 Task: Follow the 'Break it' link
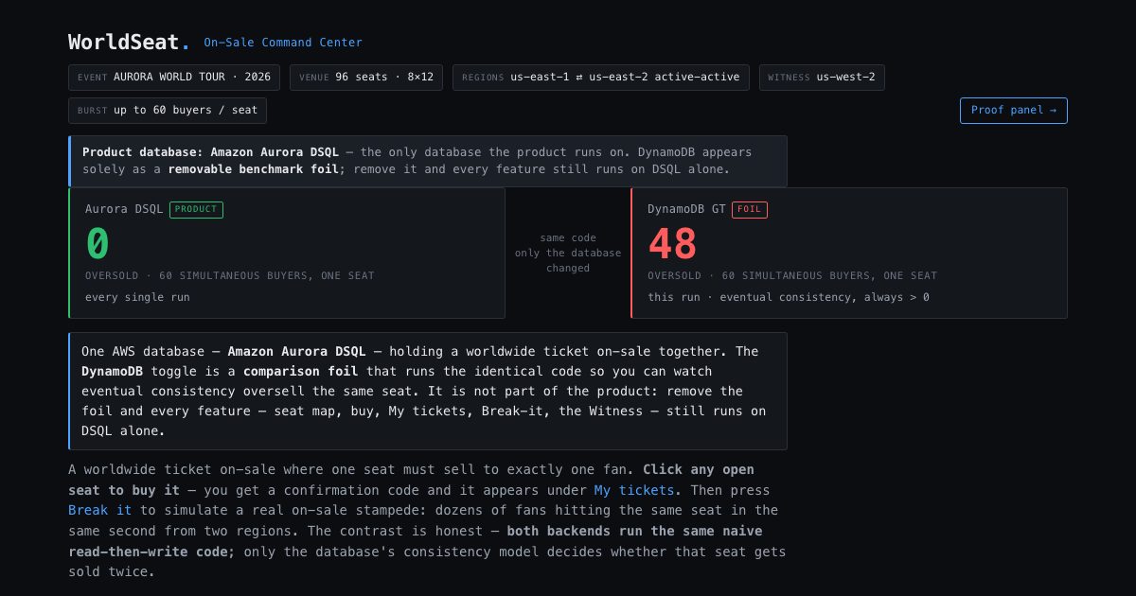pyautogui.click(x=100, y=510)
